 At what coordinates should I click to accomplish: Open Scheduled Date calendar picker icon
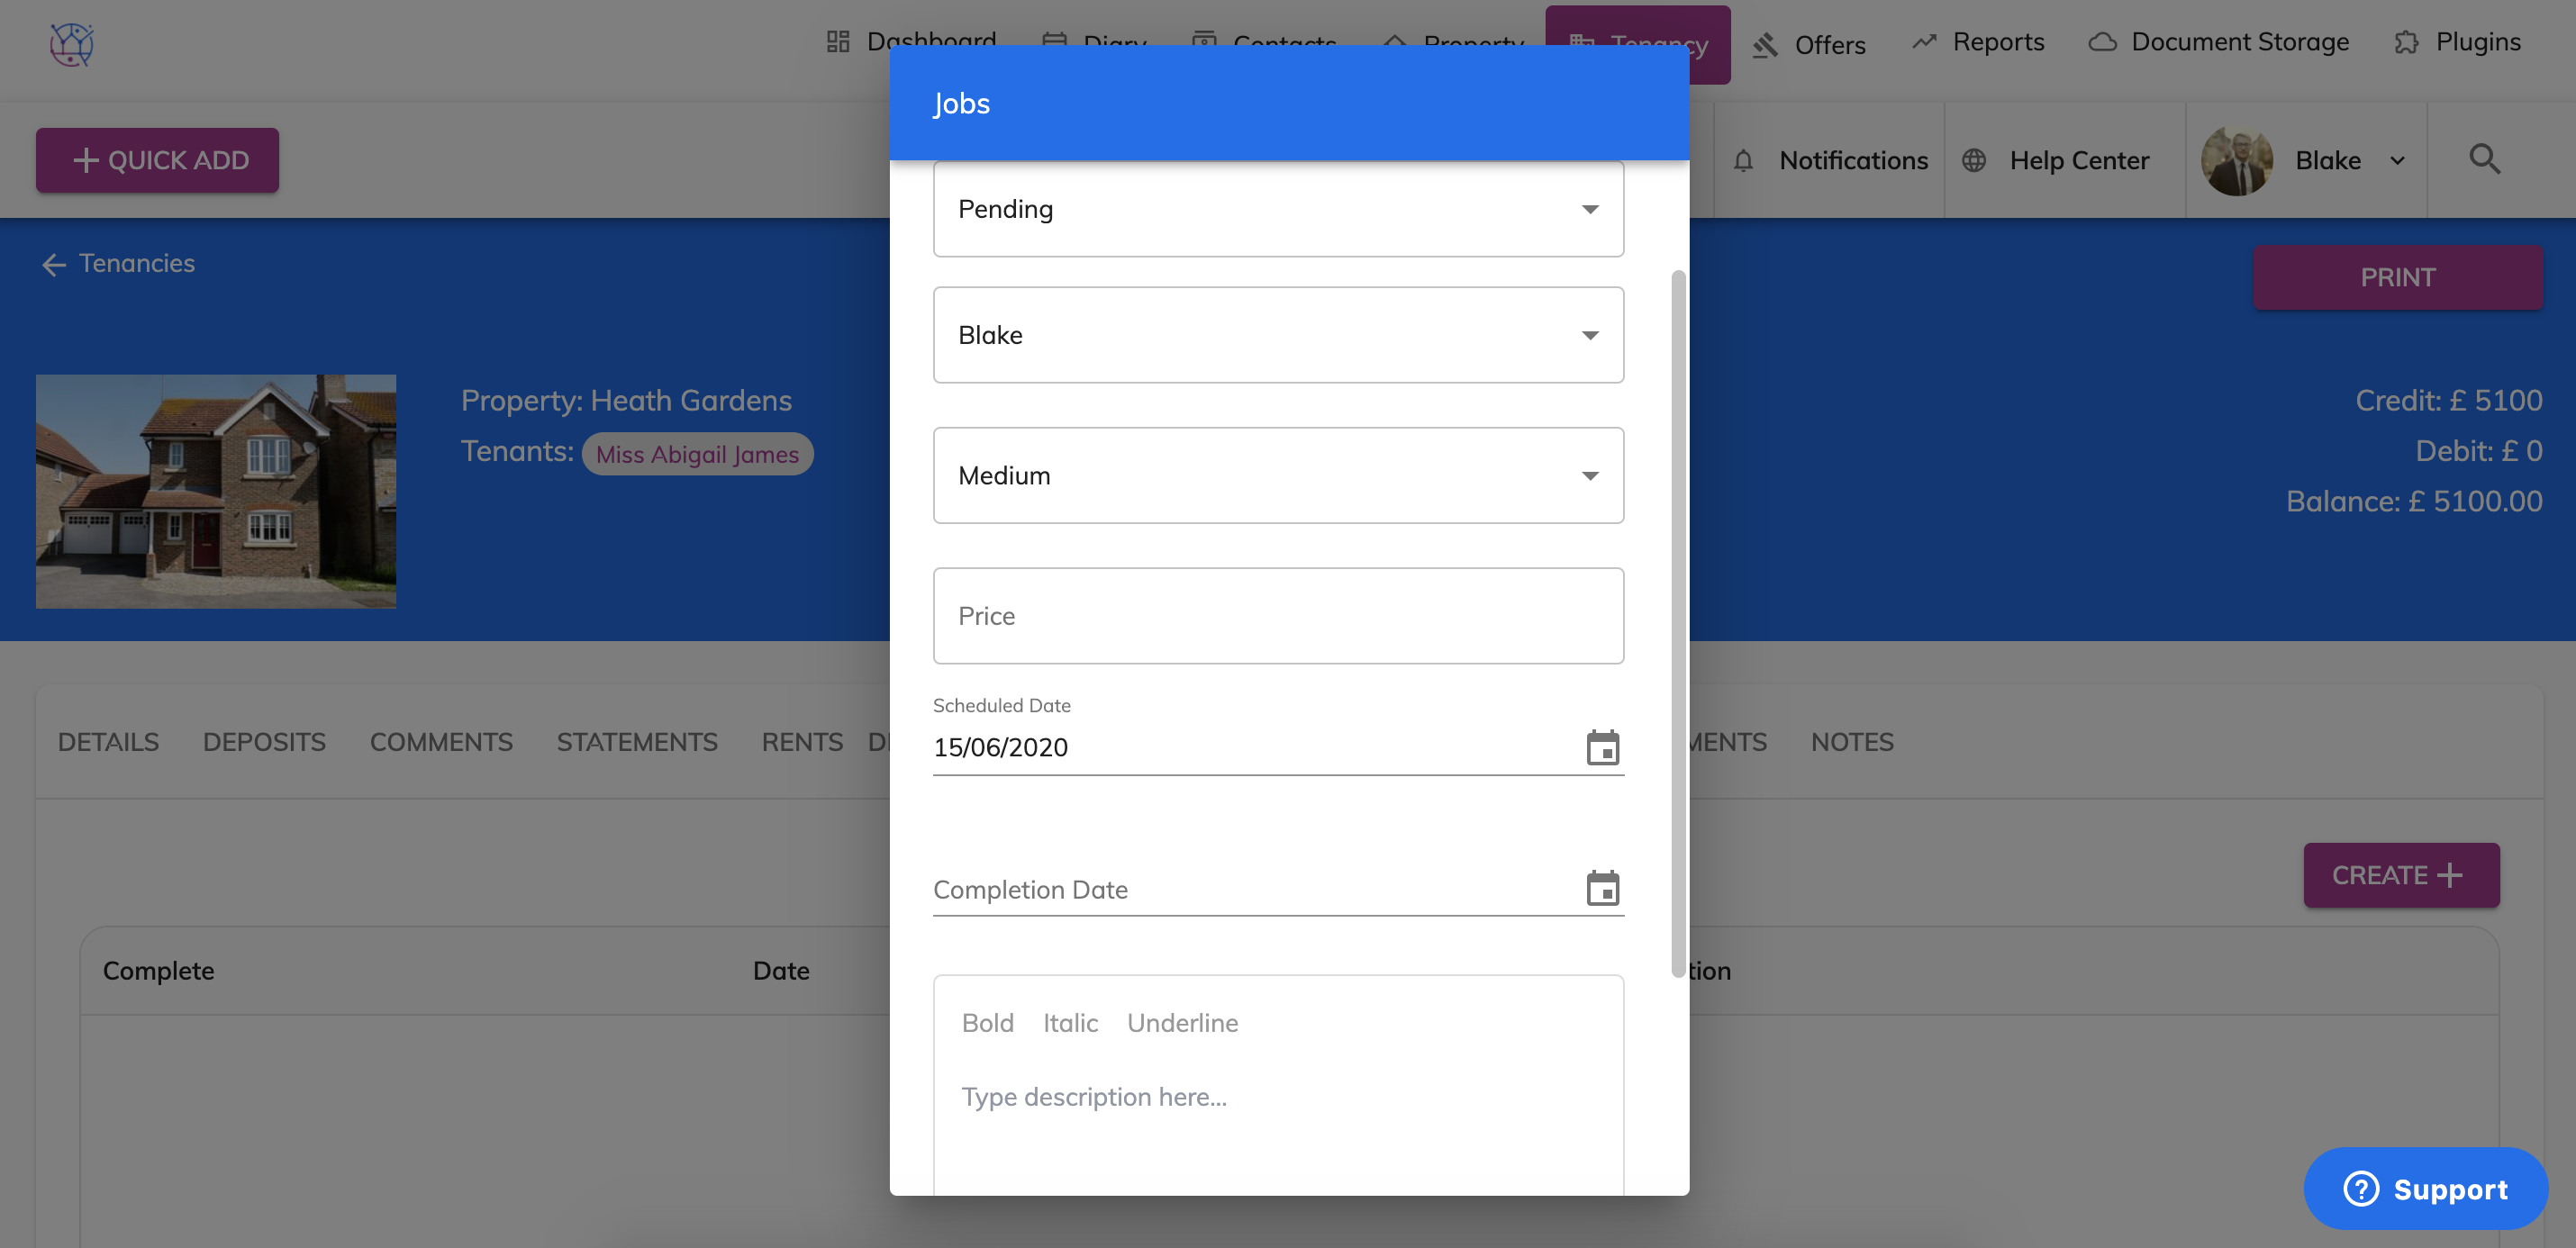1602,747
